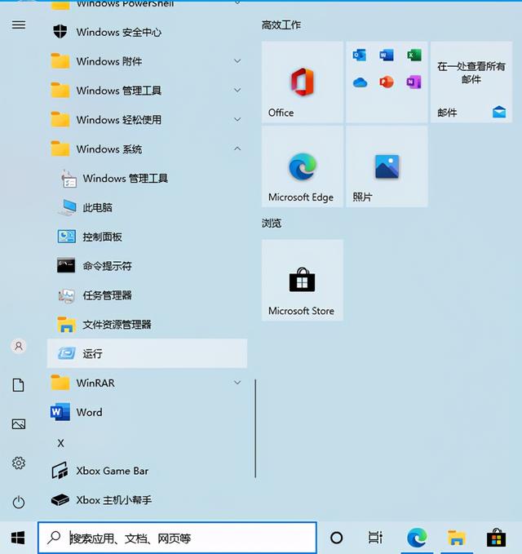This screenshot has width=522, height=554.
Task: Open Edge from the taskbar
Action: [x=417, y=538]
